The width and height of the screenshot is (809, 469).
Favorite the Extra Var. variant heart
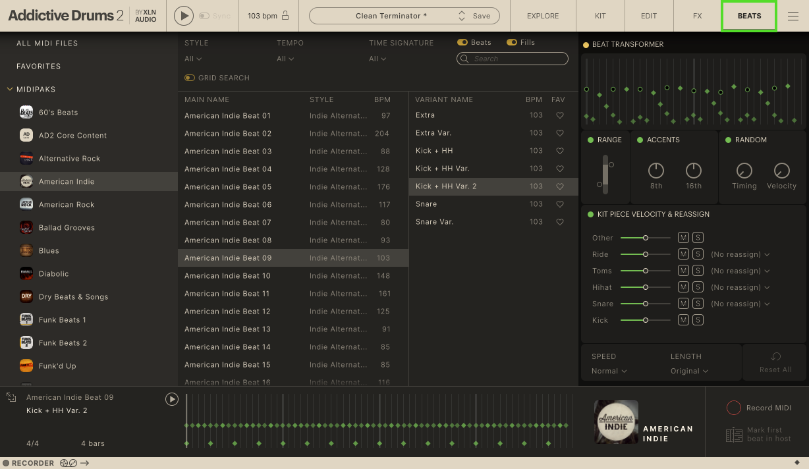[x=560, y=133]
